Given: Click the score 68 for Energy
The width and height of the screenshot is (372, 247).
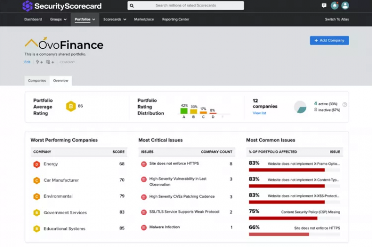Looking at the screenshot, I should point(122,164).
